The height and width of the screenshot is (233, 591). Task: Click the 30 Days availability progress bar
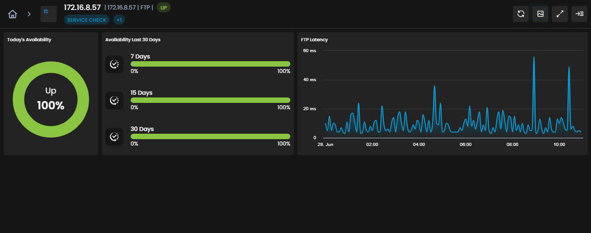[x=210, y=136]
